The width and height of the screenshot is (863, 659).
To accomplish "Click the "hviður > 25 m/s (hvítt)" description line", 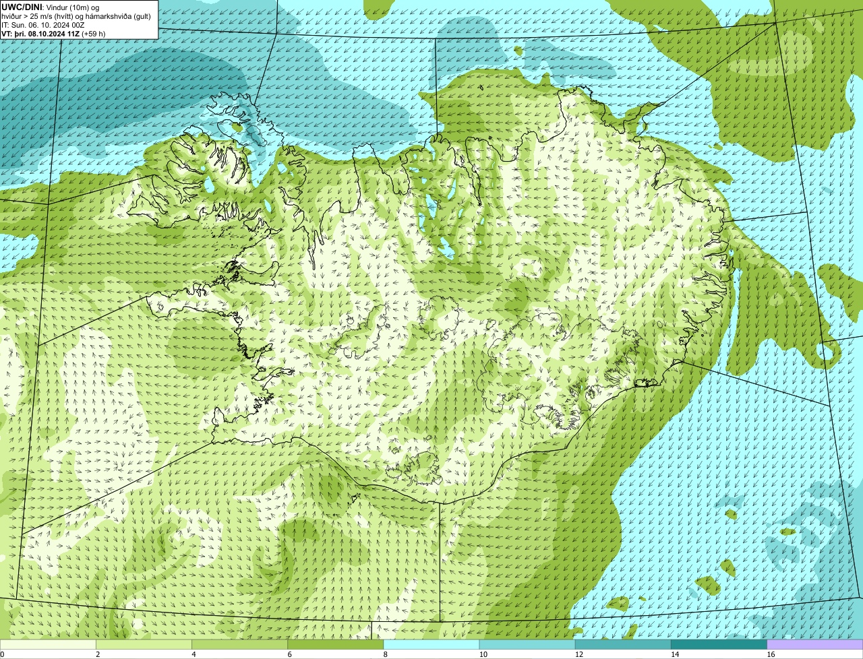I will click(76, 15).
